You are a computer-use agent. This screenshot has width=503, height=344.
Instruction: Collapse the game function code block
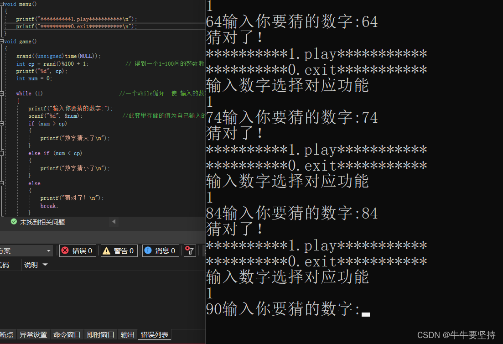coord(2,42)
